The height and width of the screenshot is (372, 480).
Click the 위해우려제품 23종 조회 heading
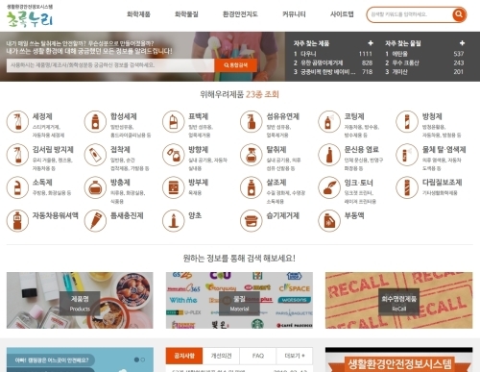[x=239, y=94]
